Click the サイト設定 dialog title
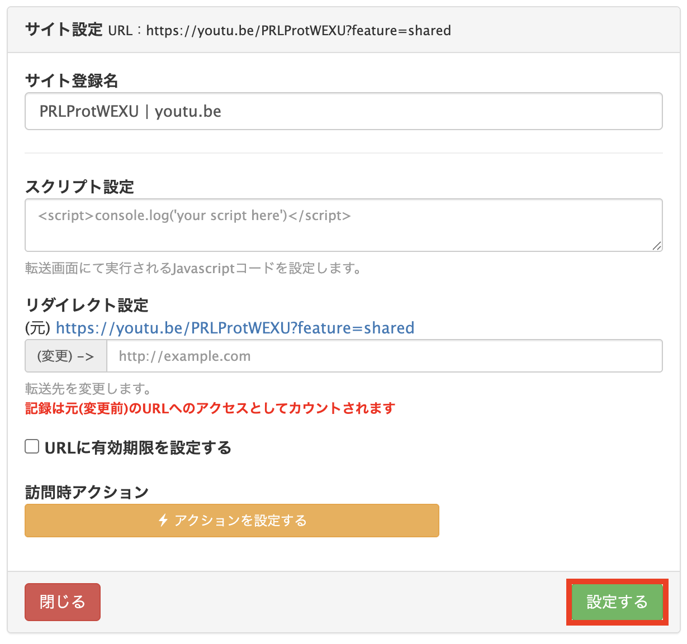The height and width of the screenshot is (644, 687). 64,30
